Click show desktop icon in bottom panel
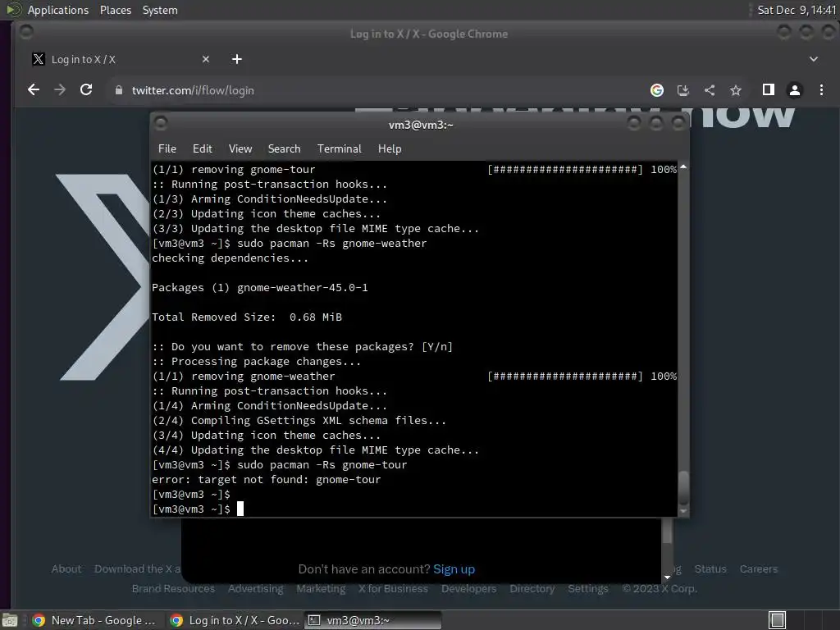This screenshot has width=840, height=630. (10, 620)
